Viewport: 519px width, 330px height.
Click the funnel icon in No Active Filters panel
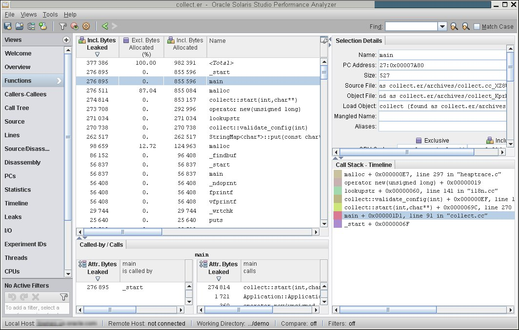[63, 297]
